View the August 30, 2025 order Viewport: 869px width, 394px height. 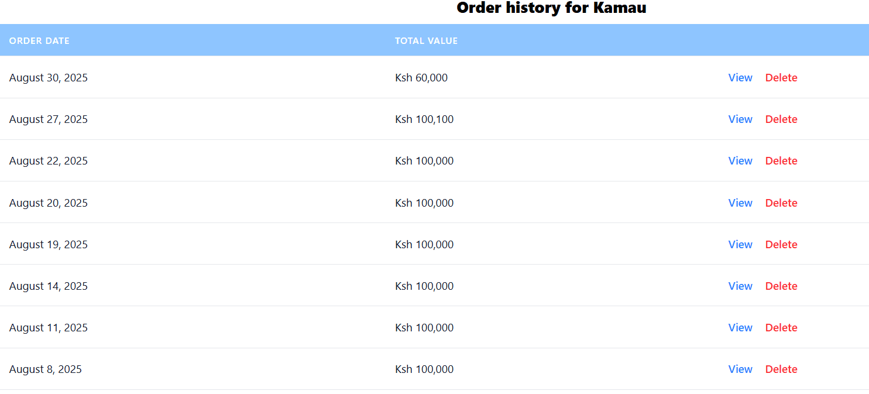(740, 78)
